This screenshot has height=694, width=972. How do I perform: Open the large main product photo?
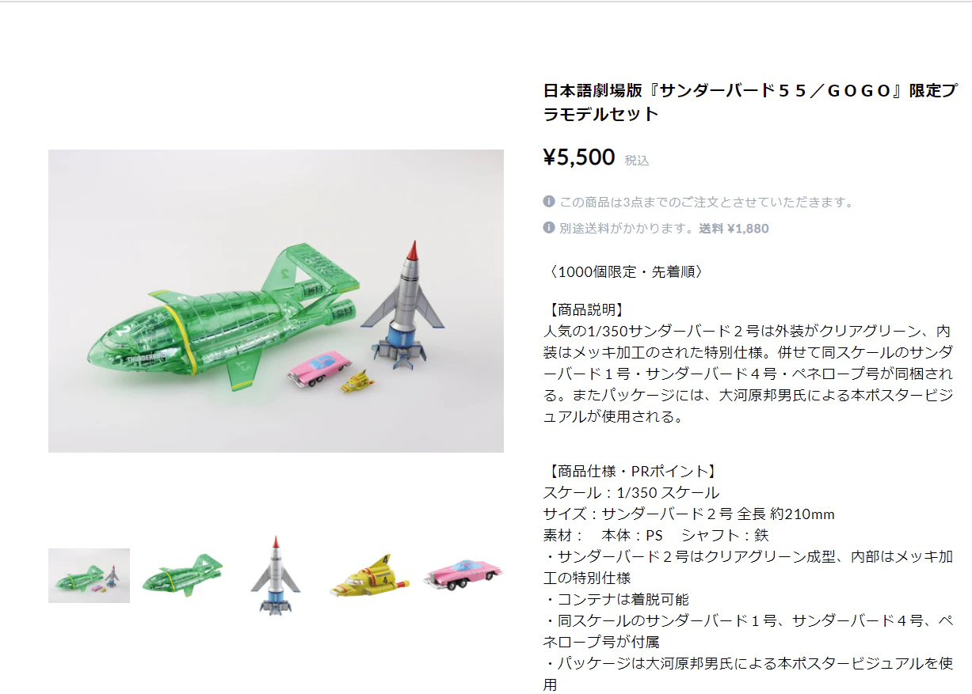(x=276, y=301)
